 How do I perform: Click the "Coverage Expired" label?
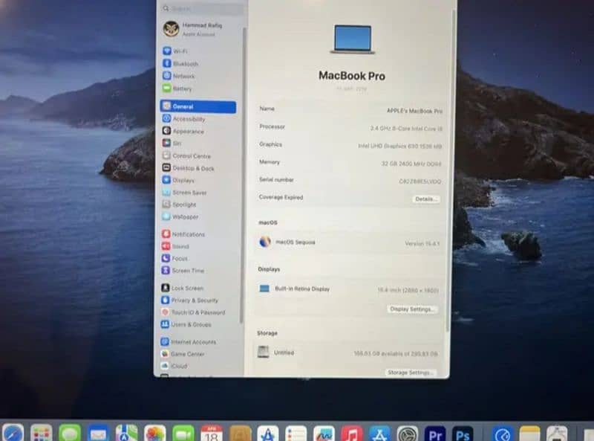click(x=281, y=197)
